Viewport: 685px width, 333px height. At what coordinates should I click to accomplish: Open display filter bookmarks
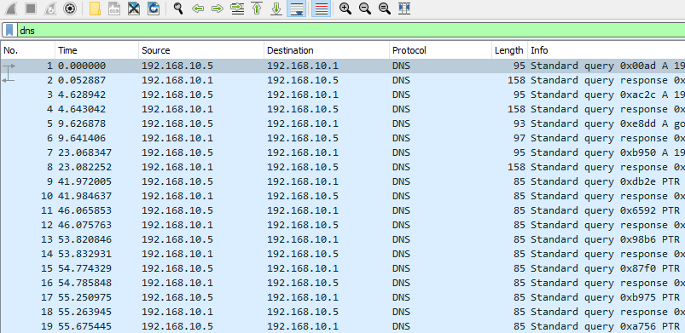9,30
